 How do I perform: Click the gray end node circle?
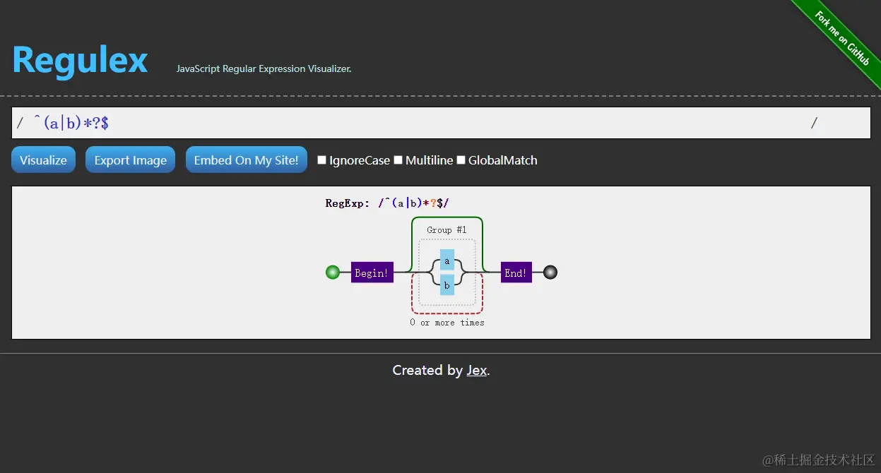[x=550, y=272]
